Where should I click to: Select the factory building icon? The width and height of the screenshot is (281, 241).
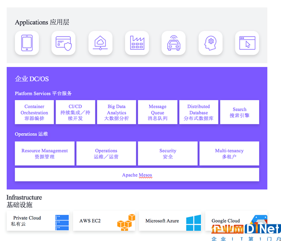tap(137, 43)
